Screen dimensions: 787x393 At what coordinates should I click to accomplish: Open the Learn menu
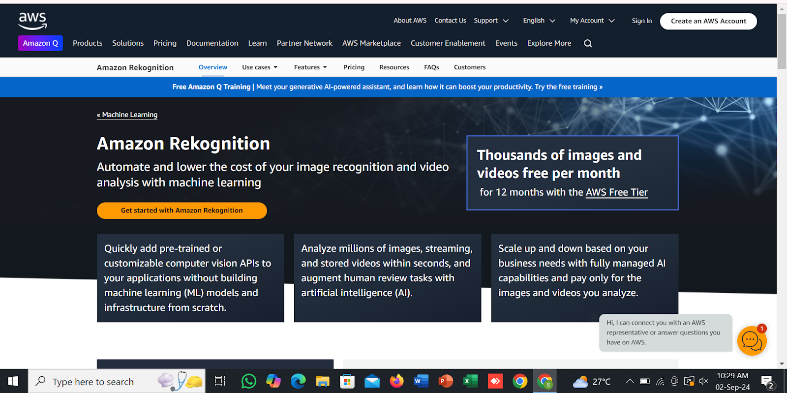[257, 43]
